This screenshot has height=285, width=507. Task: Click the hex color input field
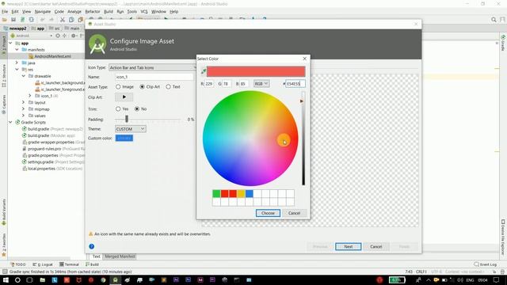coord(295,84)
